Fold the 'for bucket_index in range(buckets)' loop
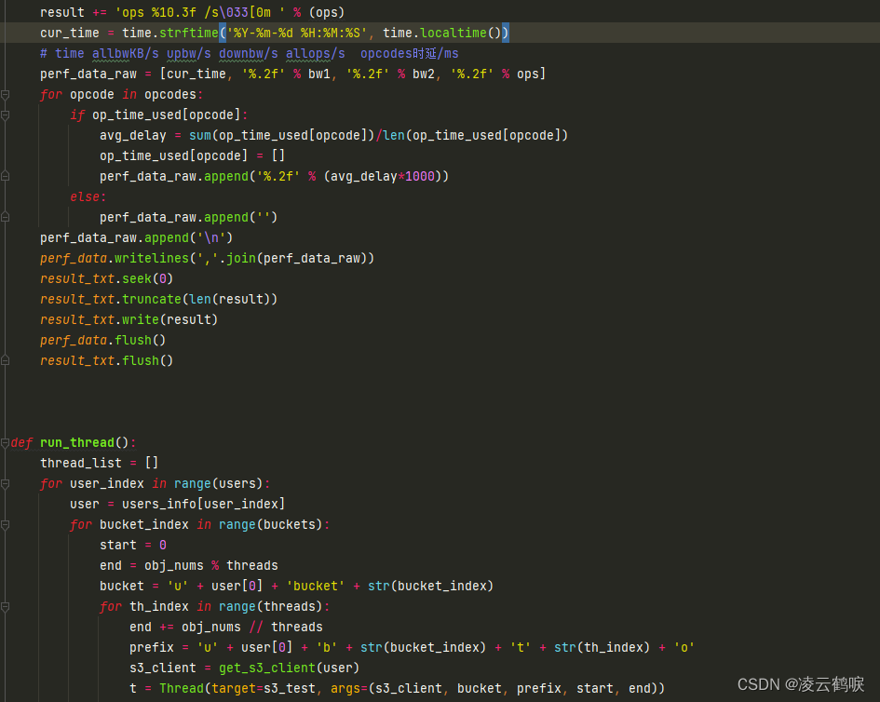Screen dimensions: 880x702 click(7, 524)
